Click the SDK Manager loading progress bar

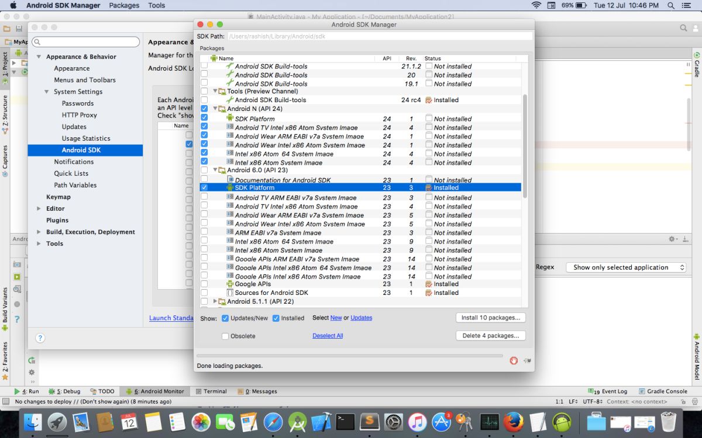349,355
